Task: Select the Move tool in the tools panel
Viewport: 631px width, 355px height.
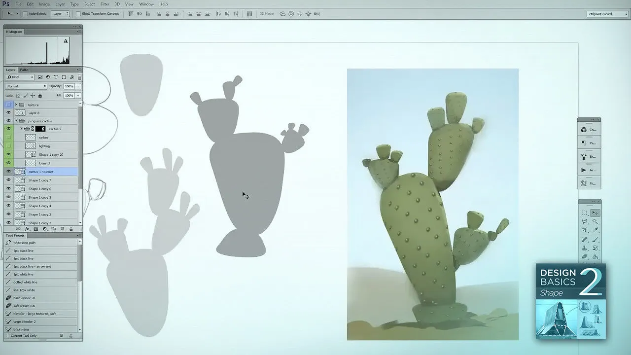Action: pos(595,213)
